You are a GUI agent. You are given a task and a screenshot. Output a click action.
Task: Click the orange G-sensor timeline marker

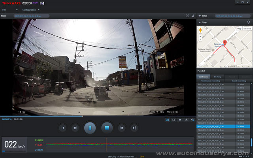coord(106,145)
